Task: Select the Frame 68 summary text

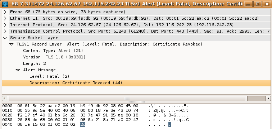Action: point(68,12)
